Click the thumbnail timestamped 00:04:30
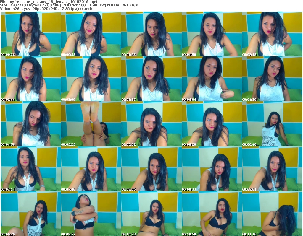303x236 pixels. pyautogui.click(x=272, y=79)
